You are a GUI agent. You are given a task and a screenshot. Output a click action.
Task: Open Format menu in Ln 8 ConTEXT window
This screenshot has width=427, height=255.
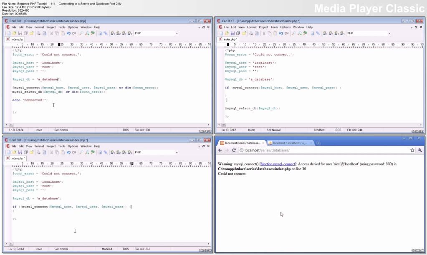pyautogui.click(x=39, y=27)
